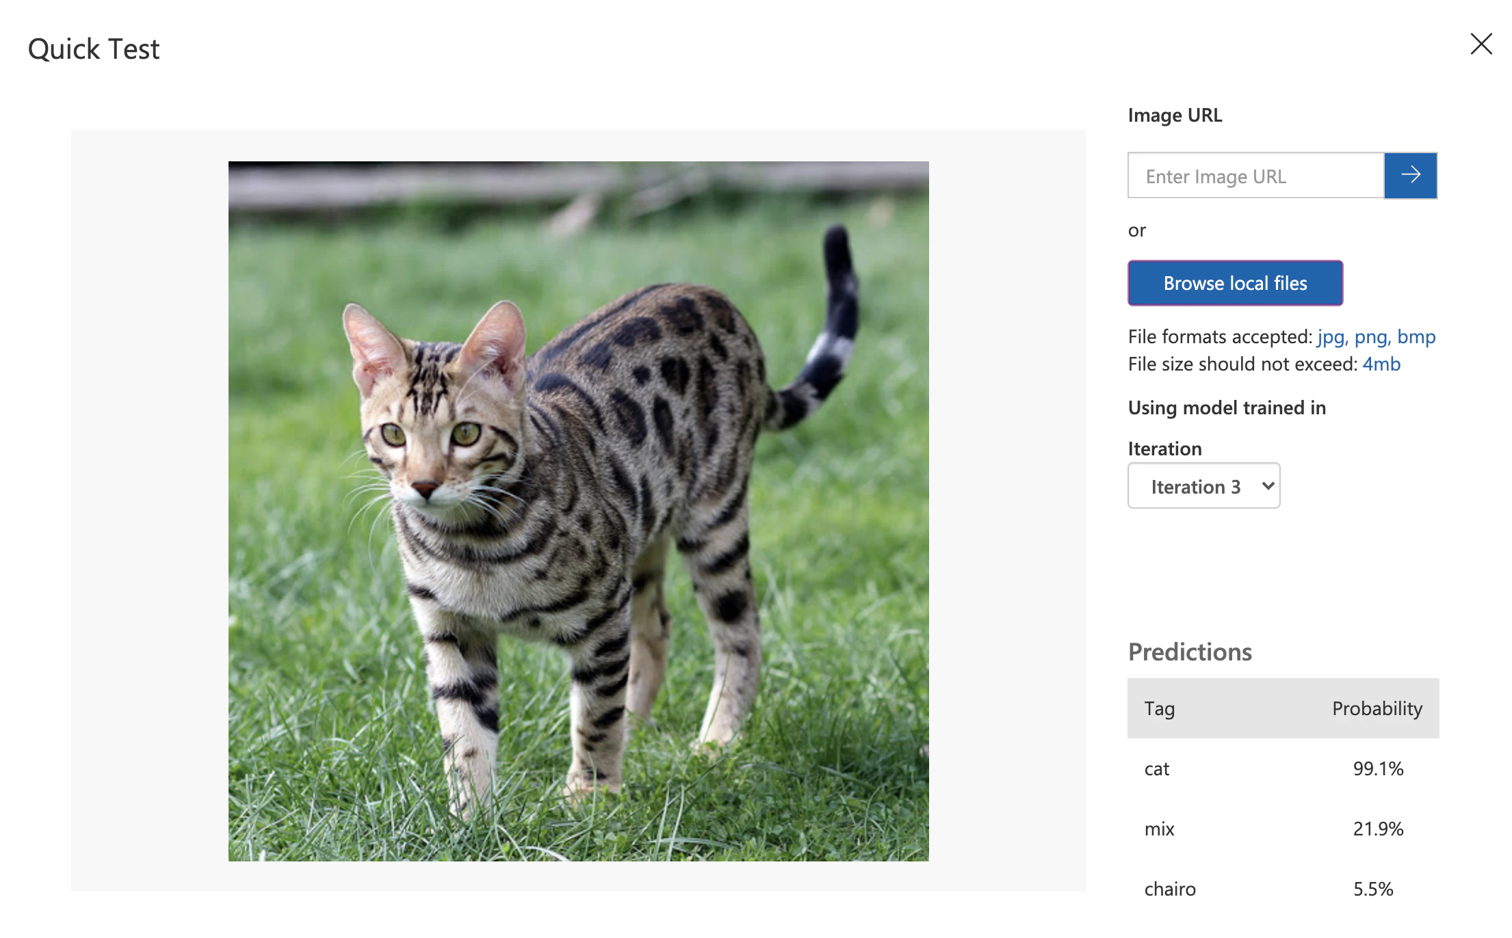This screenshot has width=1512, height=938.
Task: Click the Predictions heading
Action: click(1190, 652)
